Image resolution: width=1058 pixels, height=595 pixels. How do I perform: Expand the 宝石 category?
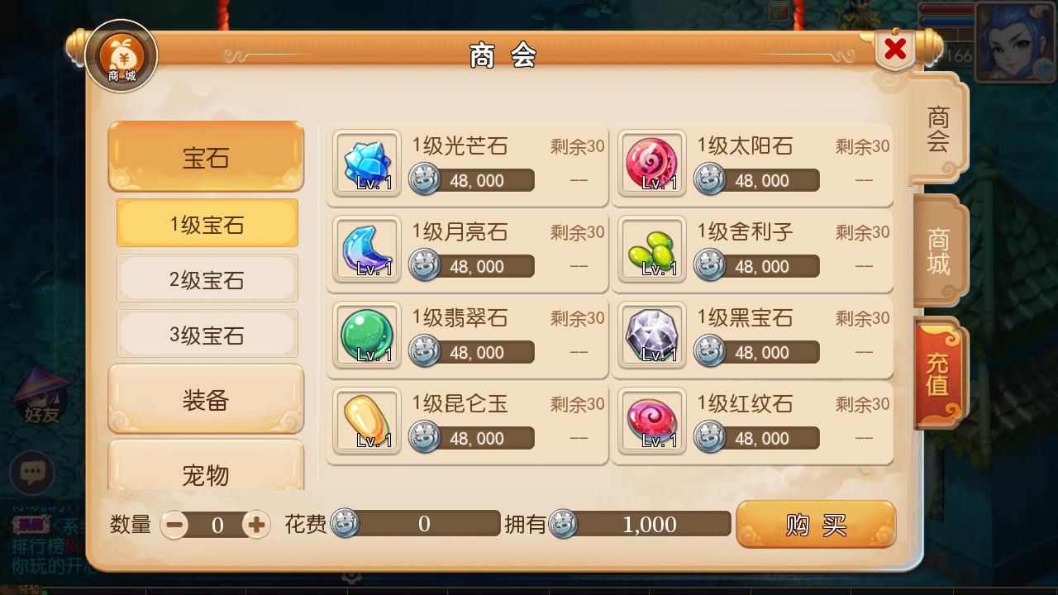coord(206,156)
